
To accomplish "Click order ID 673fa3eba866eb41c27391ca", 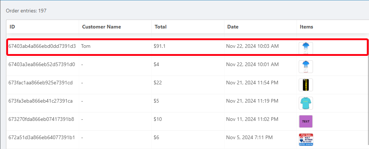I will (41, 101).
